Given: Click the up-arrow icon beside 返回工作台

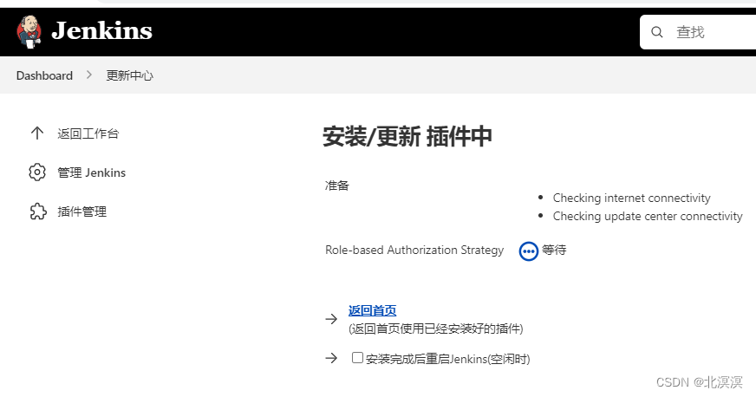Looking at the screenshot, I should [37, 133].
